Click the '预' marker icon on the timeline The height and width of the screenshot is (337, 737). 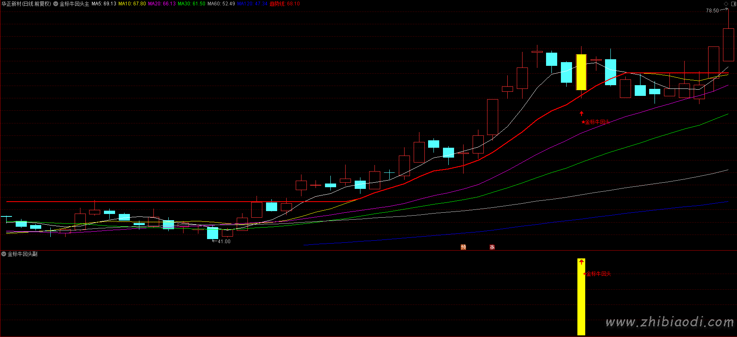tap(463, 247)
